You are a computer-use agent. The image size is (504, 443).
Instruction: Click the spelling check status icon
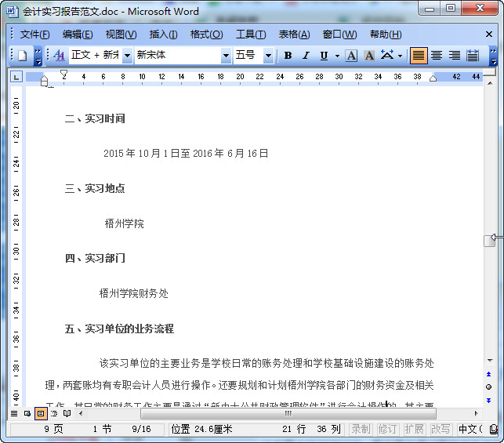pyautogui.click(x=493, y=429)
